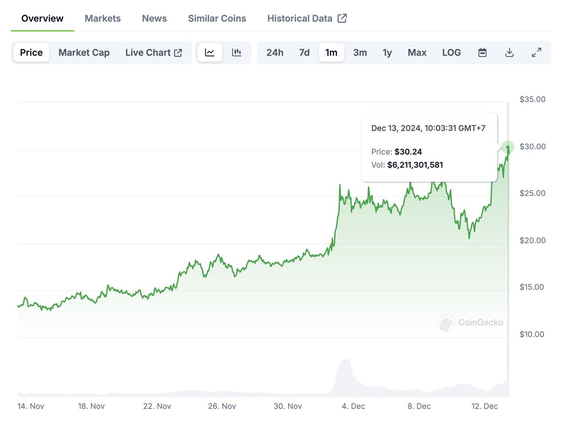The image size is (566, 424).
Task: Click the 26. Nov date label
Action: (222, 406)
